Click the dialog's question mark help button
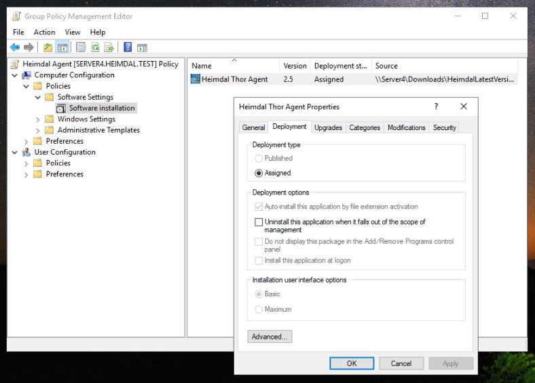 pos(436,106)
